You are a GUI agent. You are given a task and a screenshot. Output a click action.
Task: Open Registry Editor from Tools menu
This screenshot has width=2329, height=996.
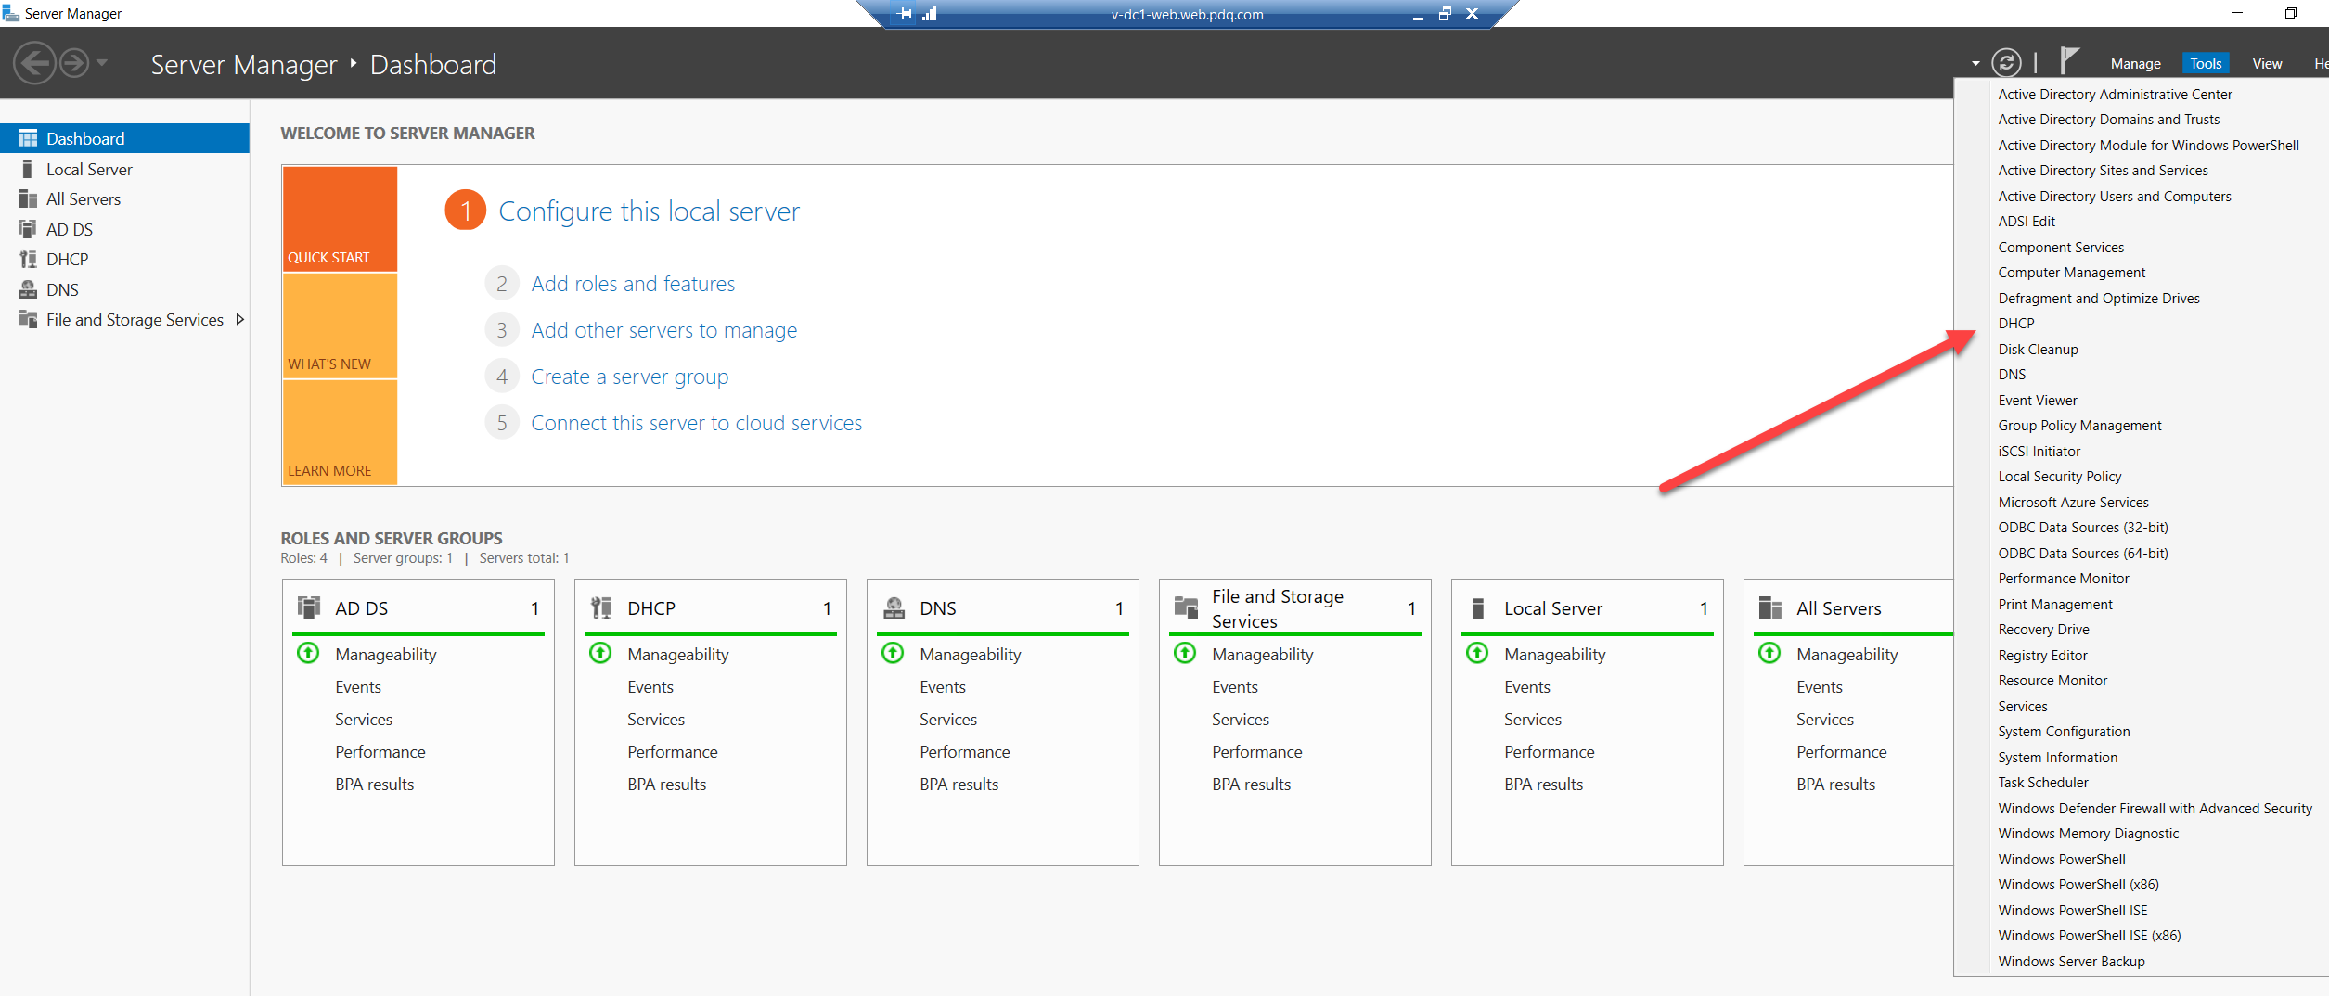pos(2042,656)
